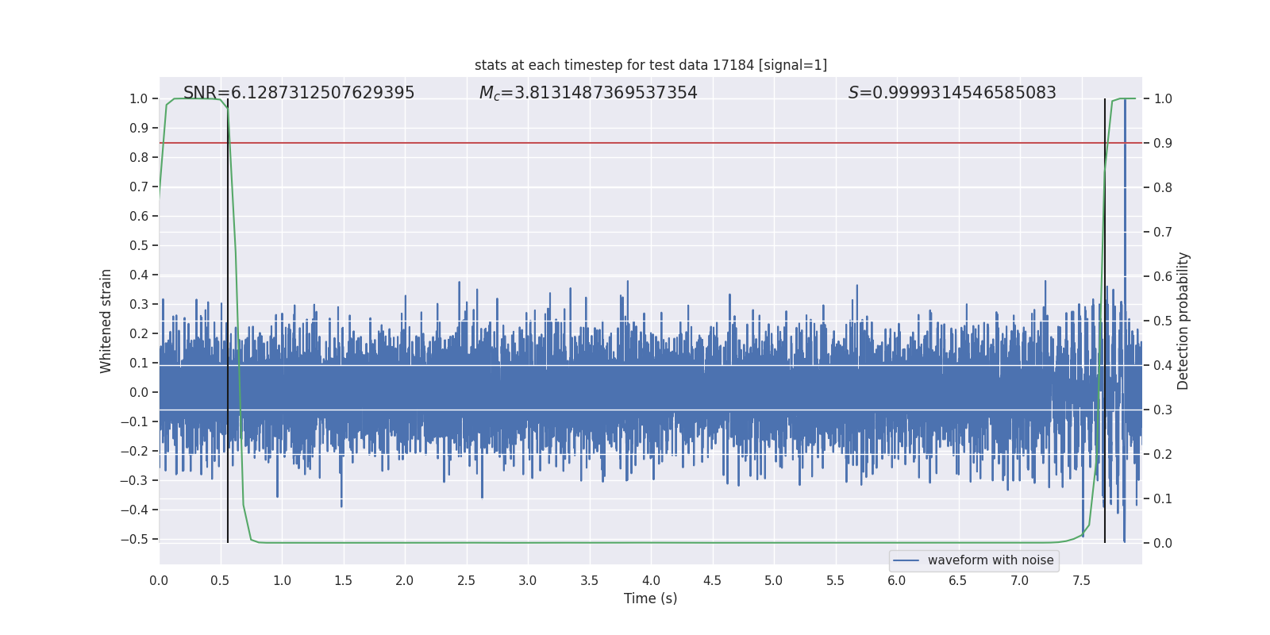
Task: Click the black vertical marker line near 7.7 s
Action: click(1105, 321)
